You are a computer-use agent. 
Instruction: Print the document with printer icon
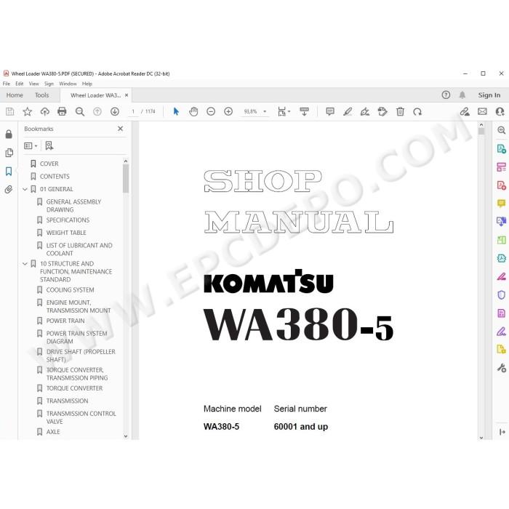pos(62,112)
